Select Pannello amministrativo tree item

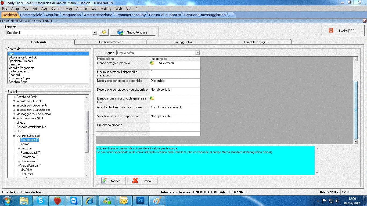(31, 127)
